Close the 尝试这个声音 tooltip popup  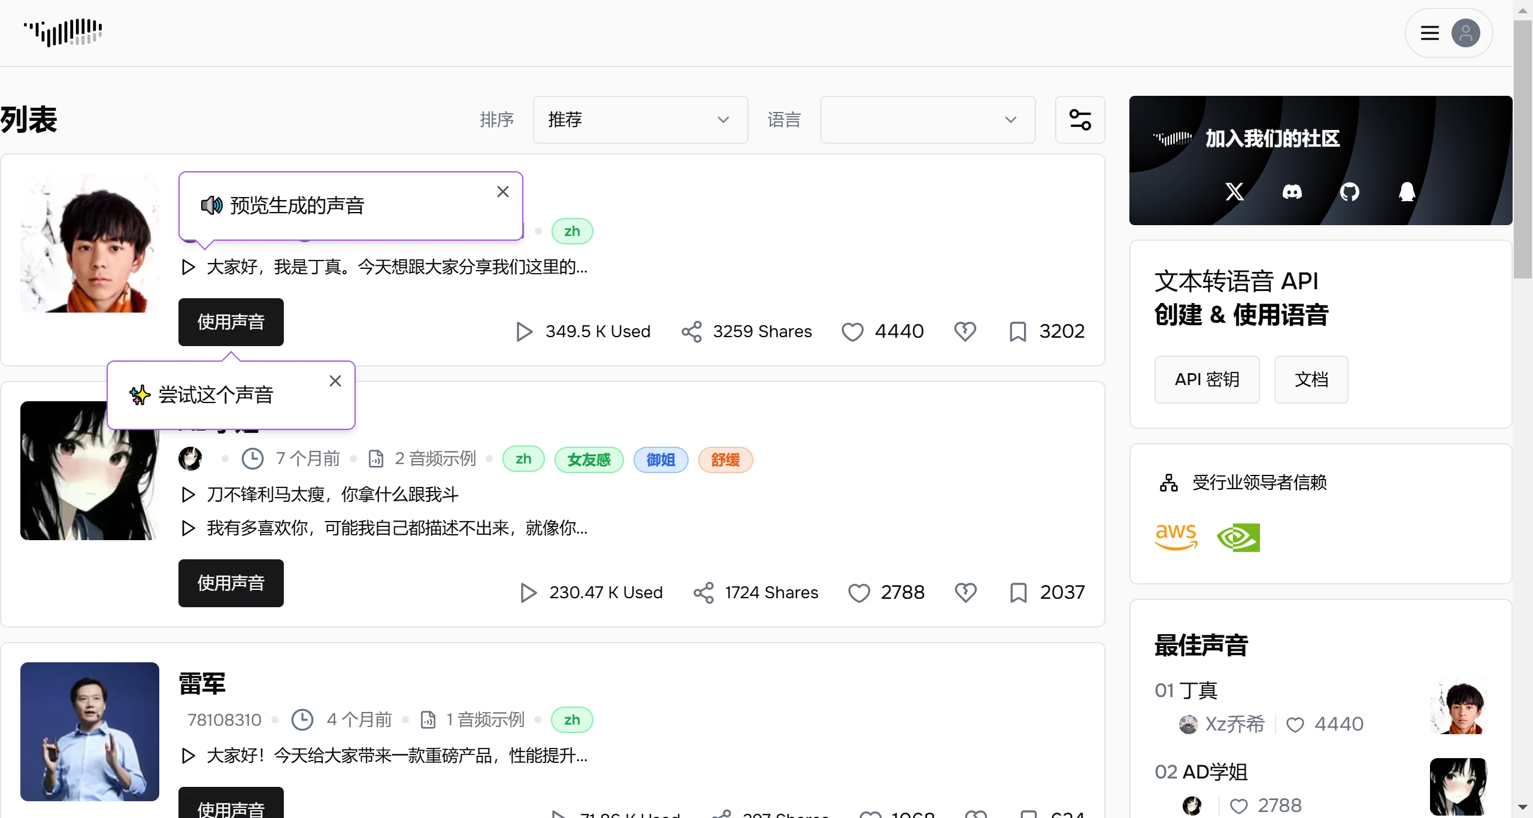point(335,380)
